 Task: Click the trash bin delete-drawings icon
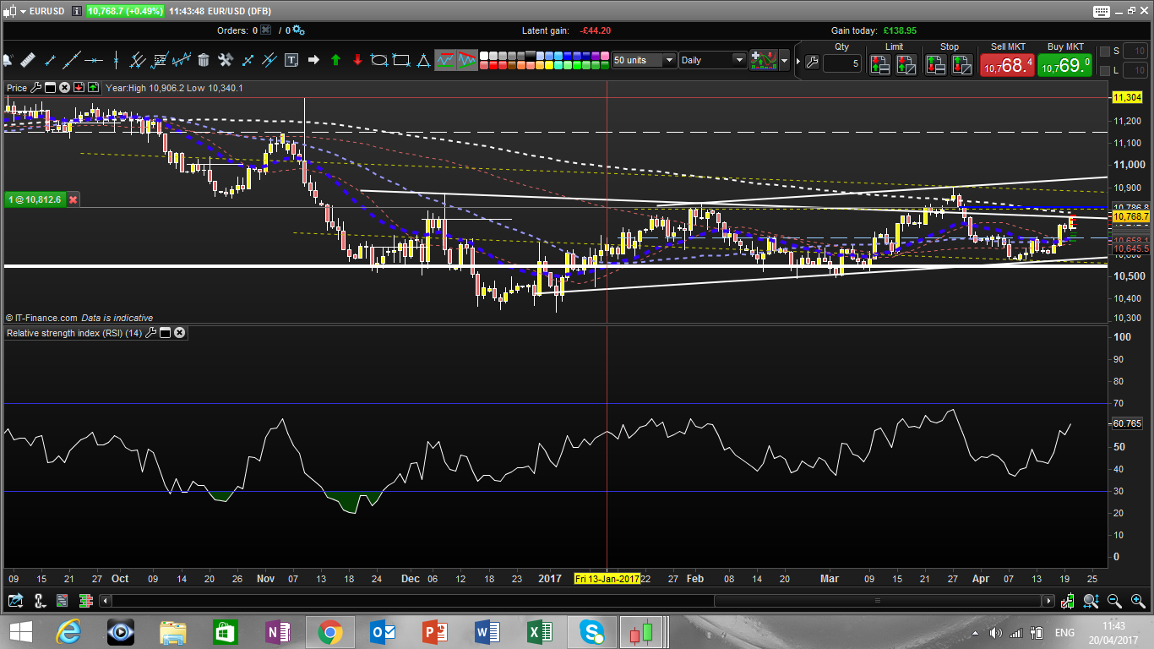pyautogui.click(x=203, y=60)
